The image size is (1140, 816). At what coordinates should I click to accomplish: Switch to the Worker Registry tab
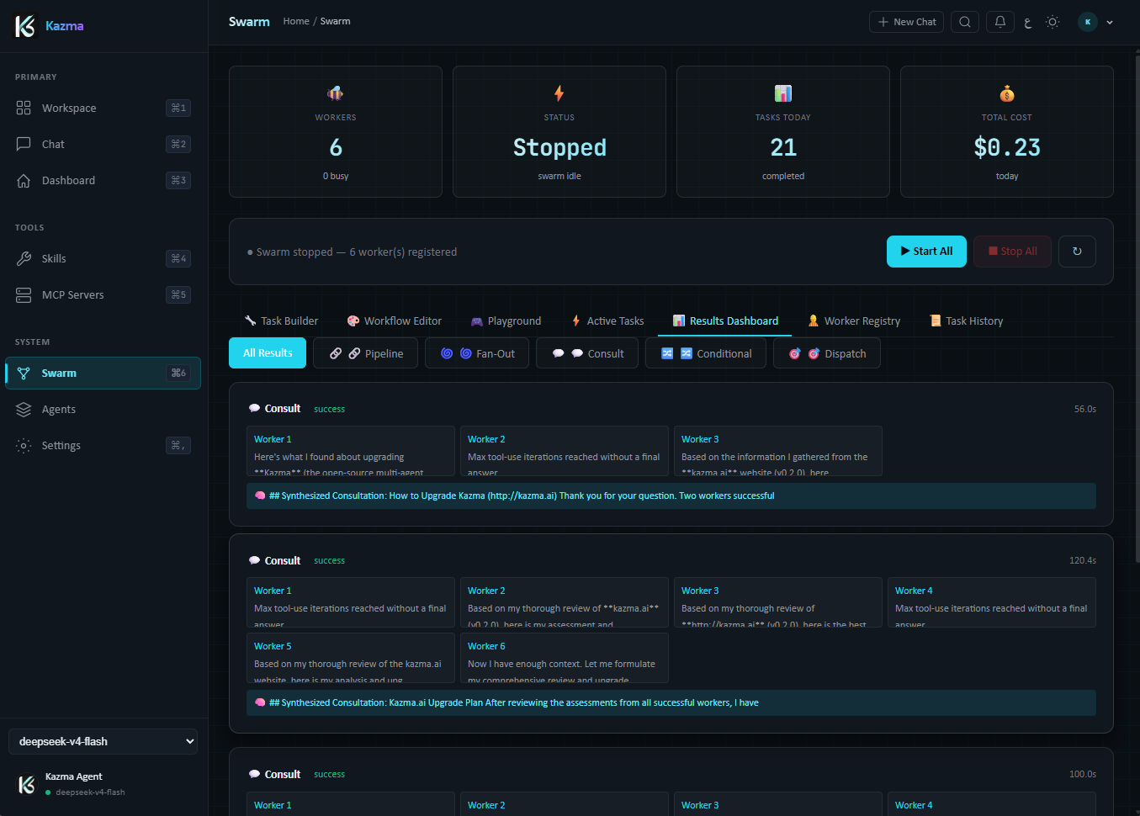click(x=854, y=321)
